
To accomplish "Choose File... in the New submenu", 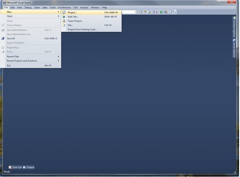I will coord(91,25).
